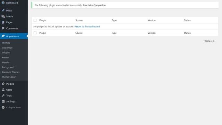Click the Version column header at top
Image resolution: width=222 pixels, height=125 pixels.
pyautogui.click(x=152, y=20)
